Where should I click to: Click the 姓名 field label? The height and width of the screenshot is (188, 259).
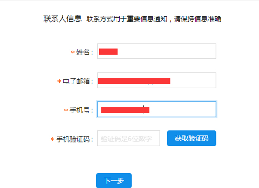84,52
